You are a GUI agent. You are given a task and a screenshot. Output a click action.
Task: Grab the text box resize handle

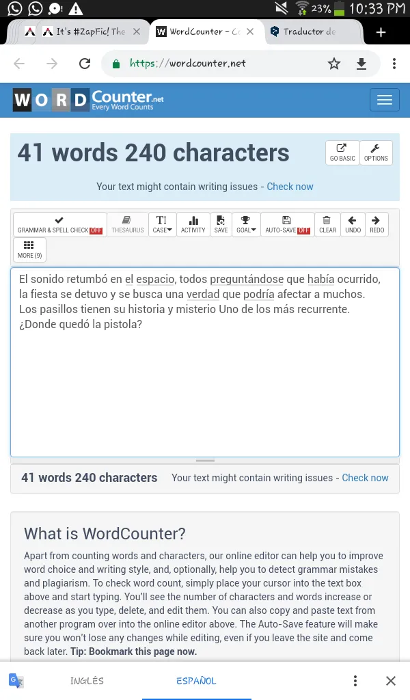point(205,460)
